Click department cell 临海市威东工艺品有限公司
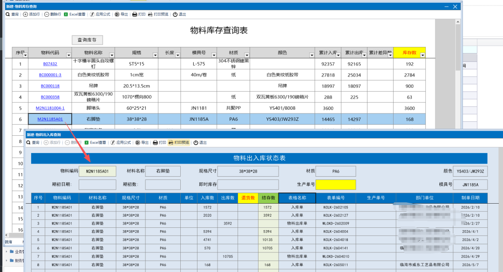The width and height of the screenshot is (503, 272). (424, 265)
